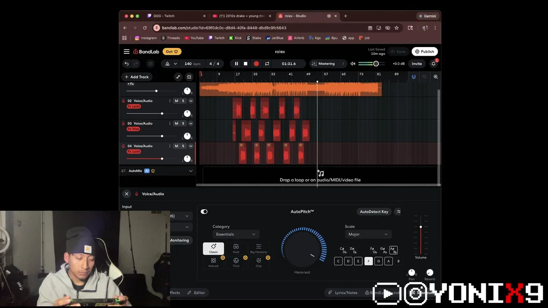Select the C key note
The width and height of the screenshot is (548, 308).
click(338, 261)
